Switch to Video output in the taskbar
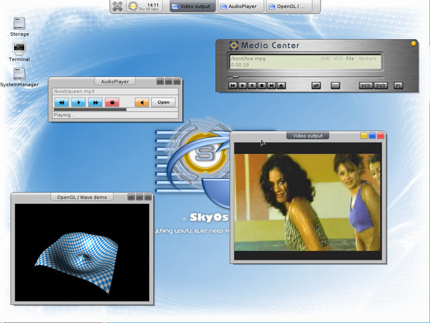The image size is (430, 323). [193, 6]
